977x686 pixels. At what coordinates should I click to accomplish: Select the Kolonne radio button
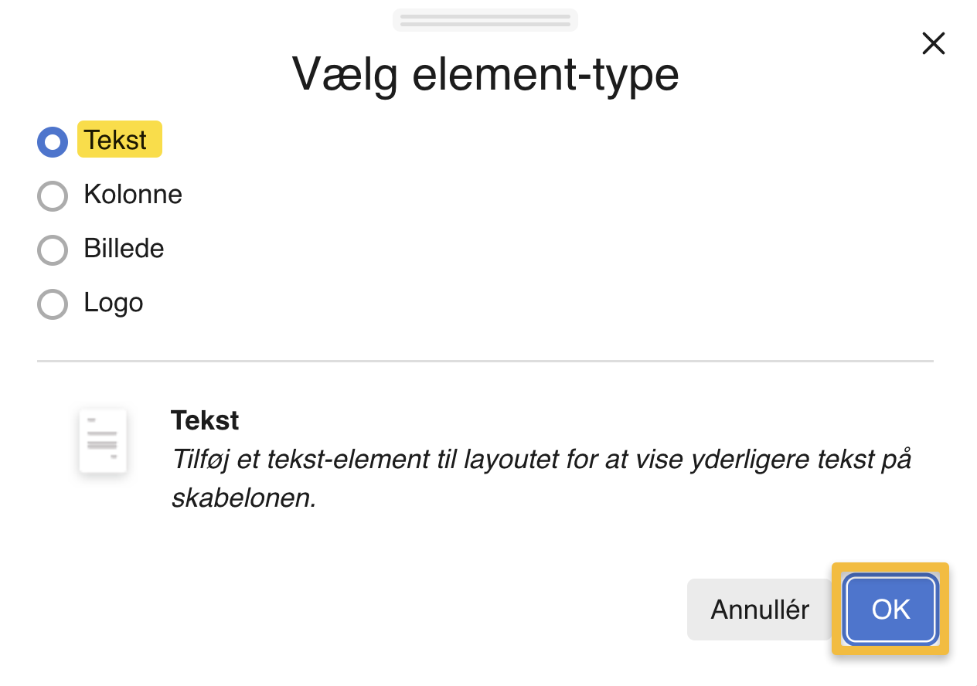(52, 196)
